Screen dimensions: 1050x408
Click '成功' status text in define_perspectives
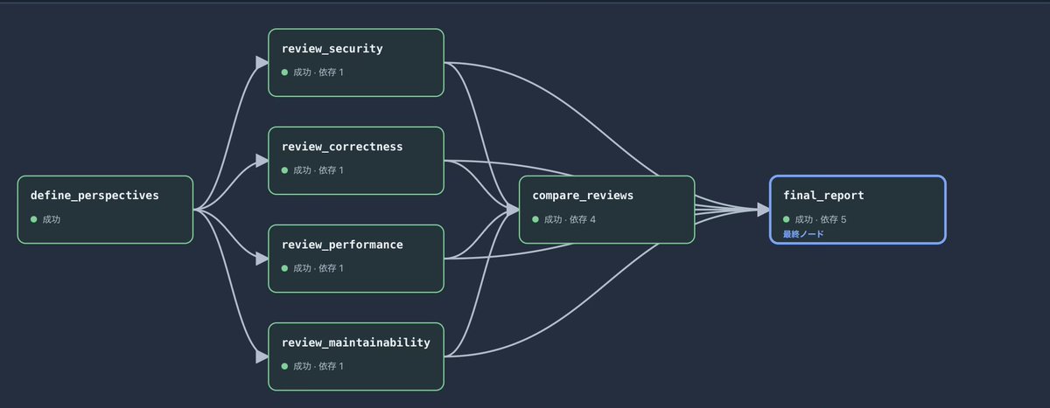pos(52,219)
